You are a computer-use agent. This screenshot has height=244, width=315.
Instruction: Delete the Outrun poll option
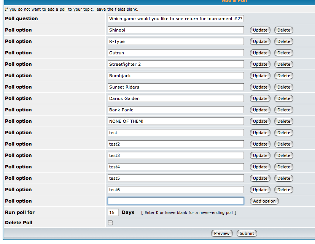(284, 53)
